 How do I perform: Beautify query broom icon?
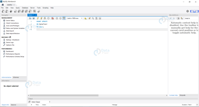[x=90, y=18]
